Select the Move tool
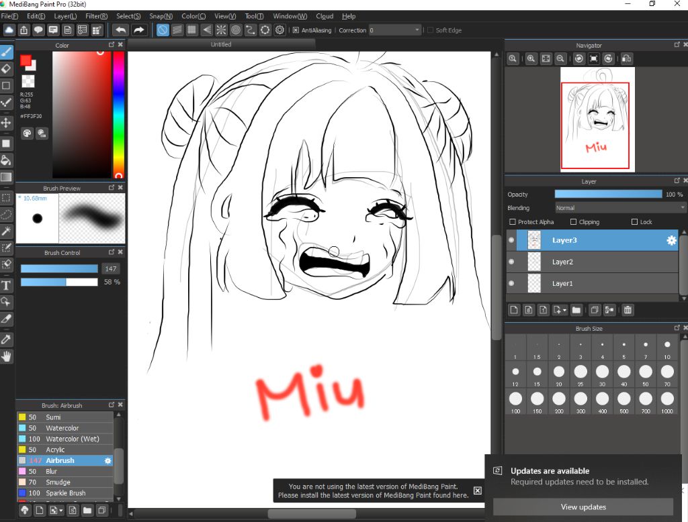The width and height of the screenshot is (688, 522). [x=6, y=123]
